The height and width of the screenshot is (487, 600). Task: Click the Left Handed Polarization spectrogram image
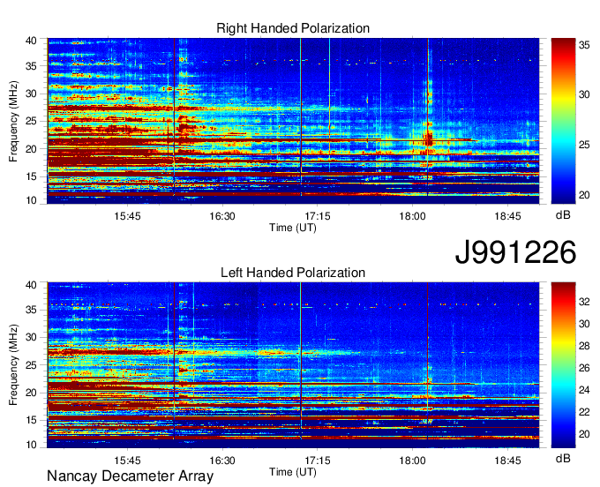(x=293, y=365)
